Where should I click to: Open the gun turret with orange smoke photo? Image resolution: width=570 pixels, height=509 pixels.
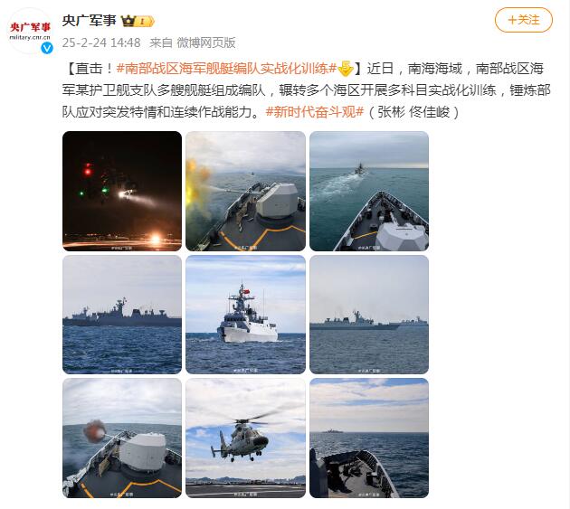(x=122, y=438)
